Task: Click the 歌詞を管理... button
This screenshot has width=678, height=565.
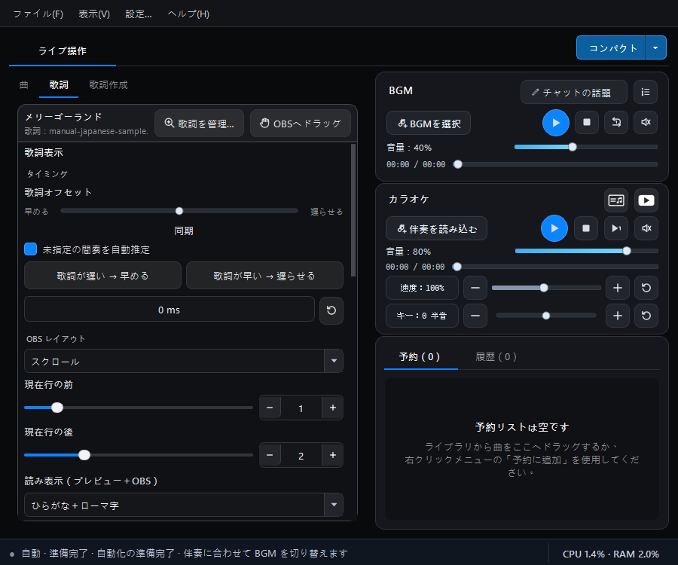Action: coord(200,124)
